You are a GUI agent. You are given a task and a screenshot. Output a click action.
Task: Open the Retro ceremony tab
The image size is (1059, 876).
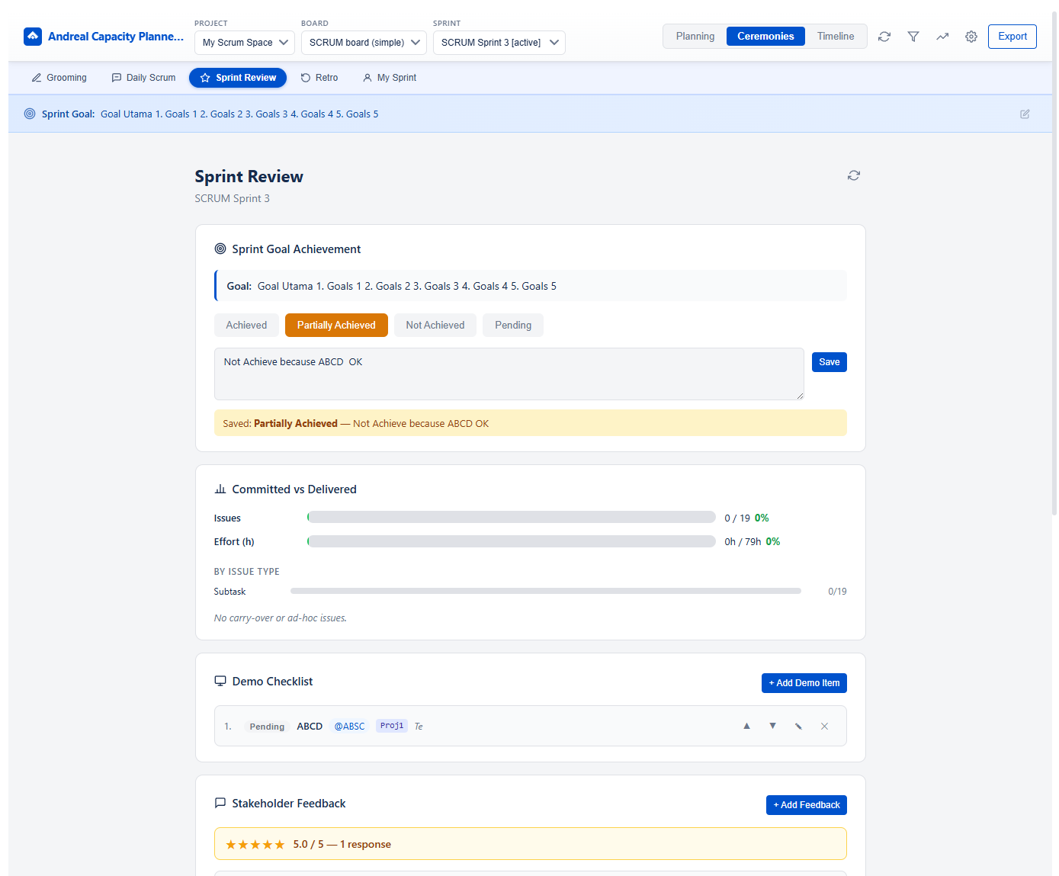(x=319, y=77)
